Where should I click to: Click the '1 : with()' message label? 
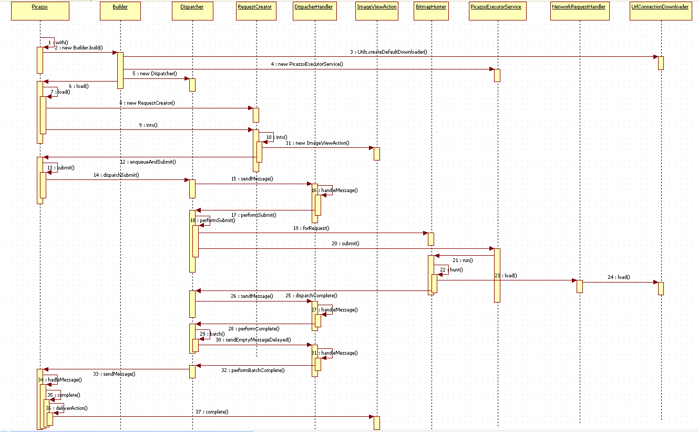tap(58, 42)
